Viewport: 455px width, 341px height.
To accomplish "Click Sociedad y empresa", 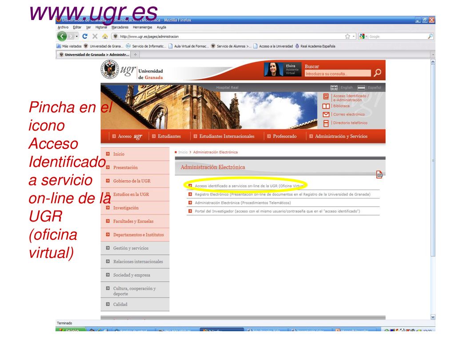I will click(135, 275).
